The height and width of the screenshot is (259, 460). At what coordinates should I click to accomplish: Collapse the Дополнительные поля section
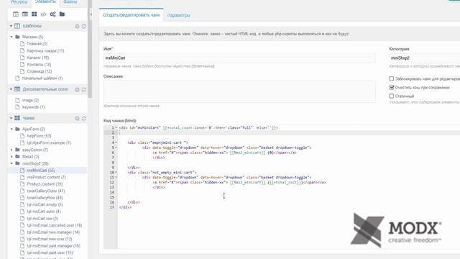11,89
